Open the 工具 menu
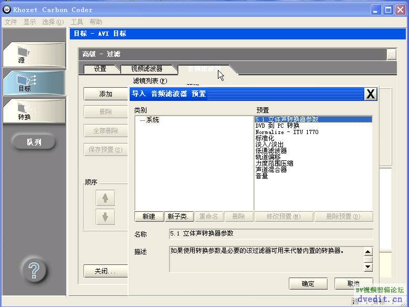Image resolution: width=409 pixels, height=307 pixels. (77, 22)
